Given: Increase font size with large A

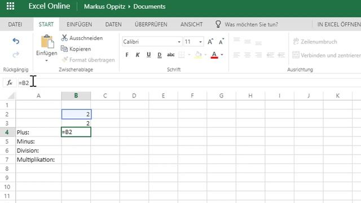Looking at the screenshot, I should [210, 42].
